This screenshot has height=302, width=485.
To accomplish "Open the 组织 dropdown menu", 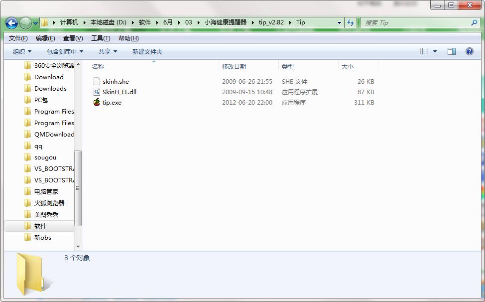I will tap(22, 51).
